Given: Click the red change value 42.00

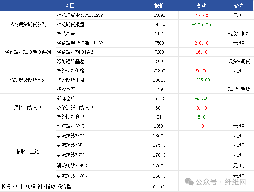Looking at the screenshot, I should [202, 16].
